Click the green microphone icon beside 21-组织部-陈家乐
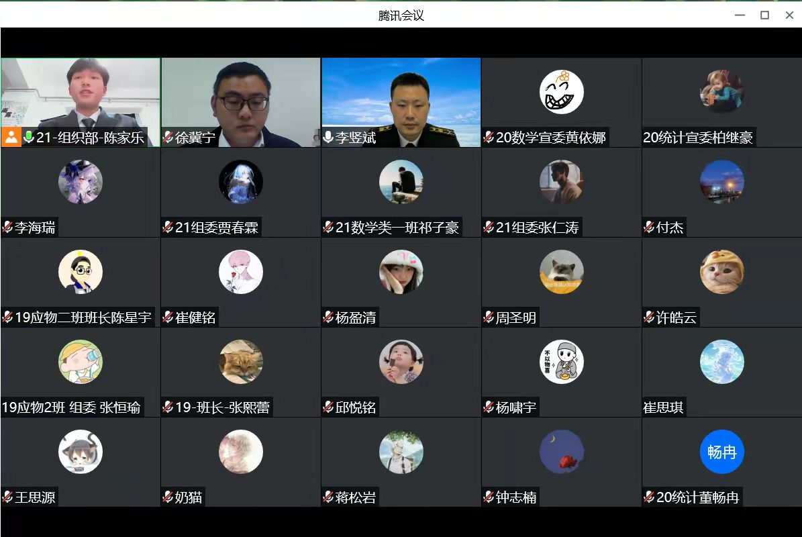 pyautogui.click(x=29, y=138)
